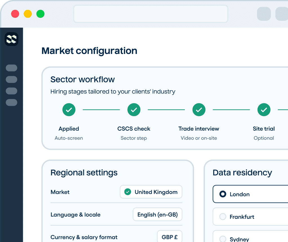This screenshot has height=242, width=288.
Task: Click the Trade interview stage label
Action: coord(199,129)
